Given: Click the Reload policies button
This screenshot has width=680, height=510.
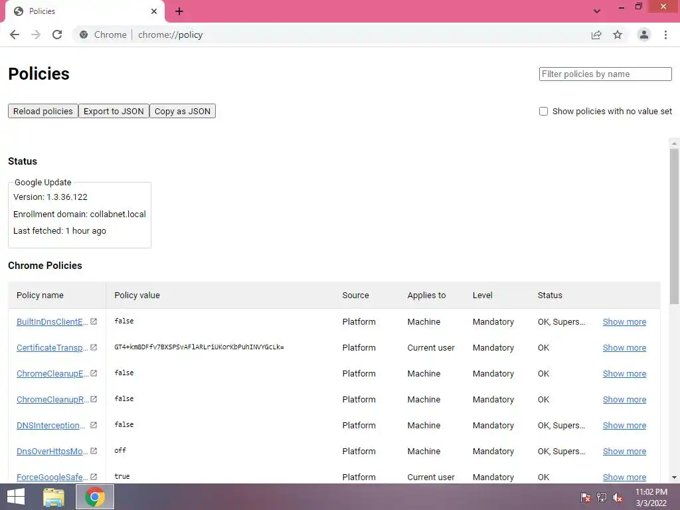Looking at the screenshot, I should point(43,111).
